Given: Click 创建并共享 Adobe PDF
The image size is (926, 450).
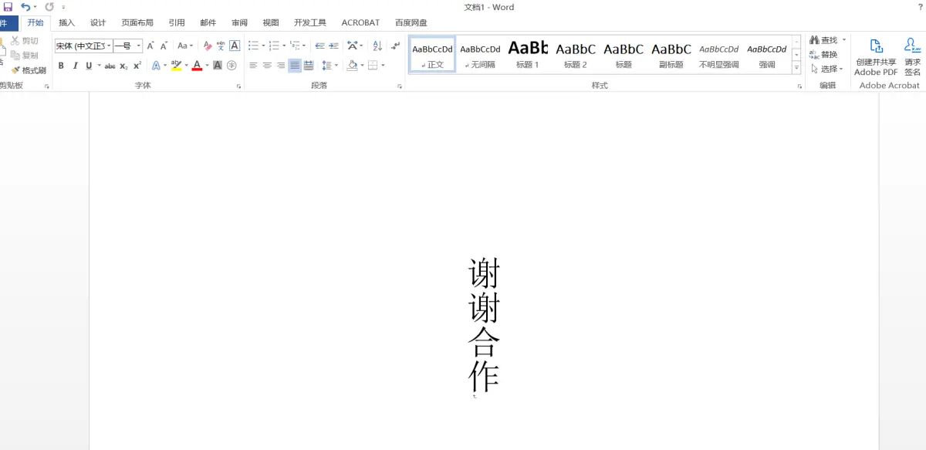Looking at the screenshot, I should tap(875, 54).
